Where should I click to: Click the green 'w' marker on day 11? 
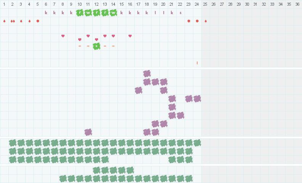88,13
